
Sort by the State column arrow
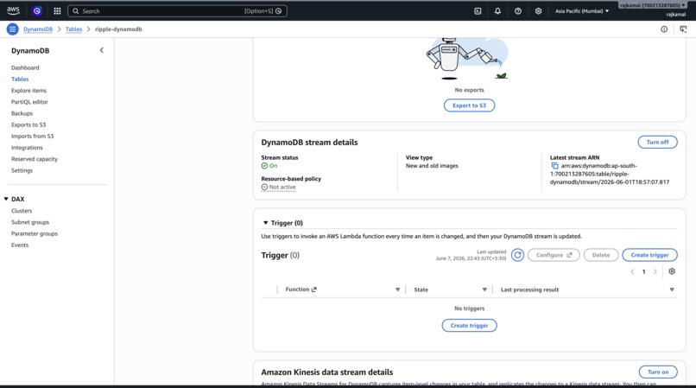coord(484,289)
